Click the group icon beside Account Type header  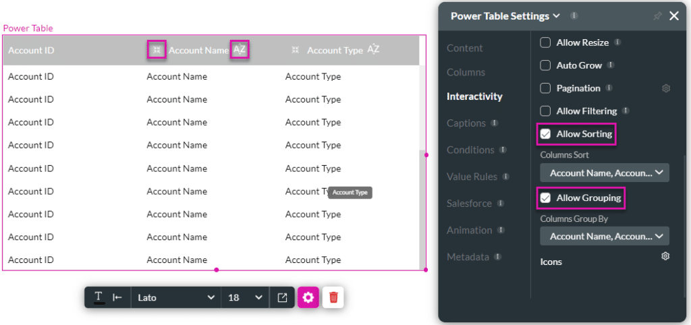pyautogui.click(x=295, y=50)
